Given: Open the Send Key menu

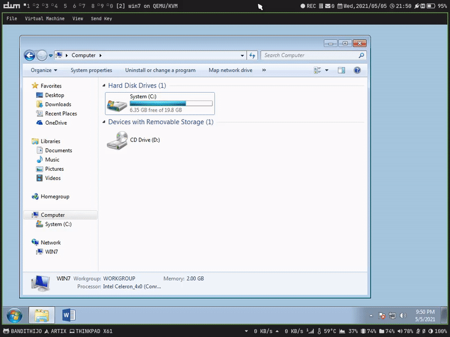Looking at the screenshot, I should pos(101,19).
